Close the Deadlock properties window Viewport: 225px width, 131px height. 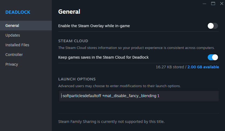(x=221, y=3)
